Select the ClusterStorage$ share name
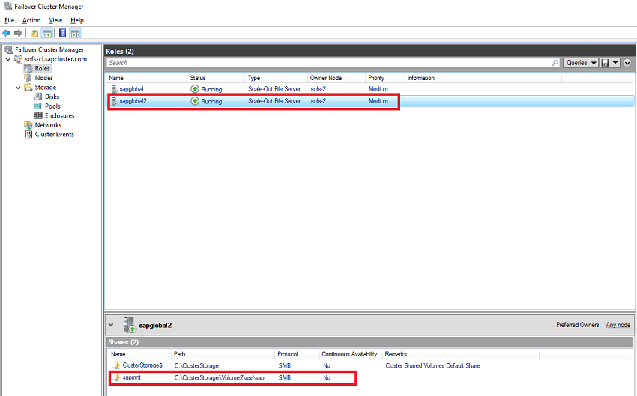The width and height of the screenshot is (637, 396). (142, 365)
